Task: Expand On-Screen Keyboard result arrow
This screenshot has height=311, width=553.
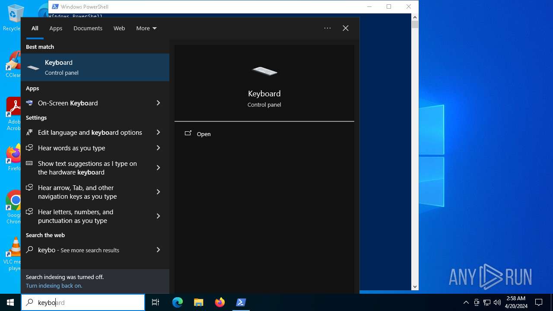Action: point(158,103)
